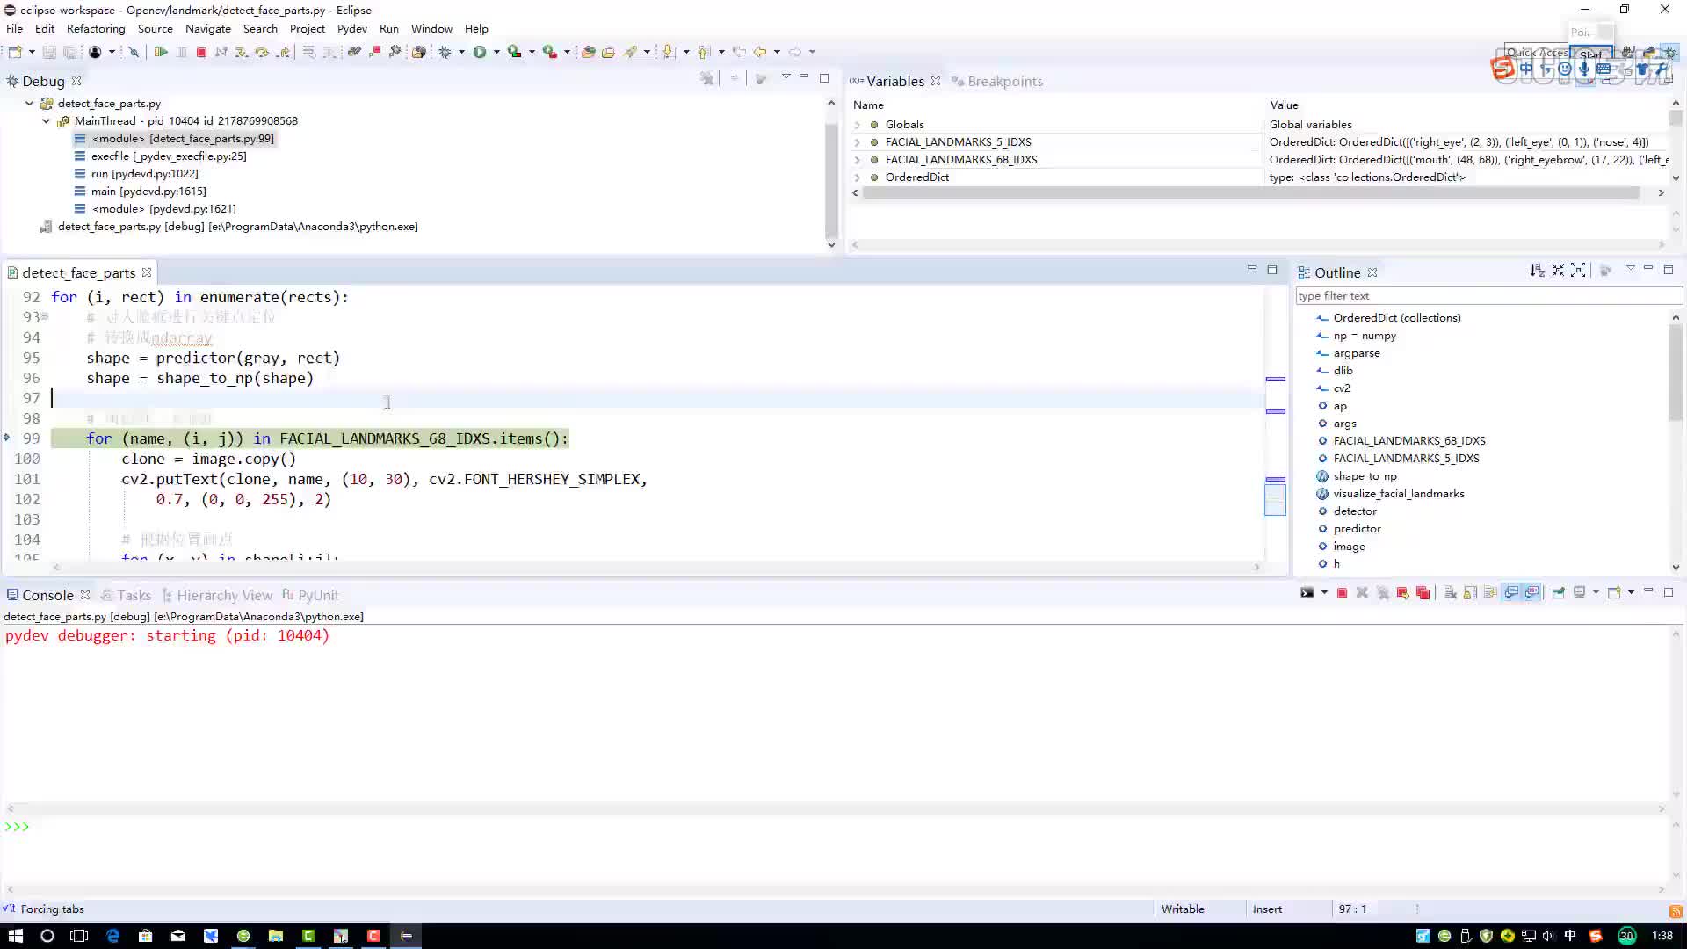Click the Search flashlight toolbar icon
Image resolution: width=1687 pixels, height=949 pixels.
click(631, 52)
